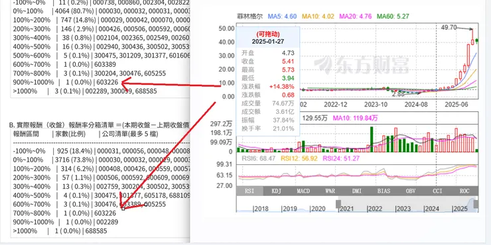Click the 2022 marker on the timeline
The image size is (491, 245).
coord(374,209)
